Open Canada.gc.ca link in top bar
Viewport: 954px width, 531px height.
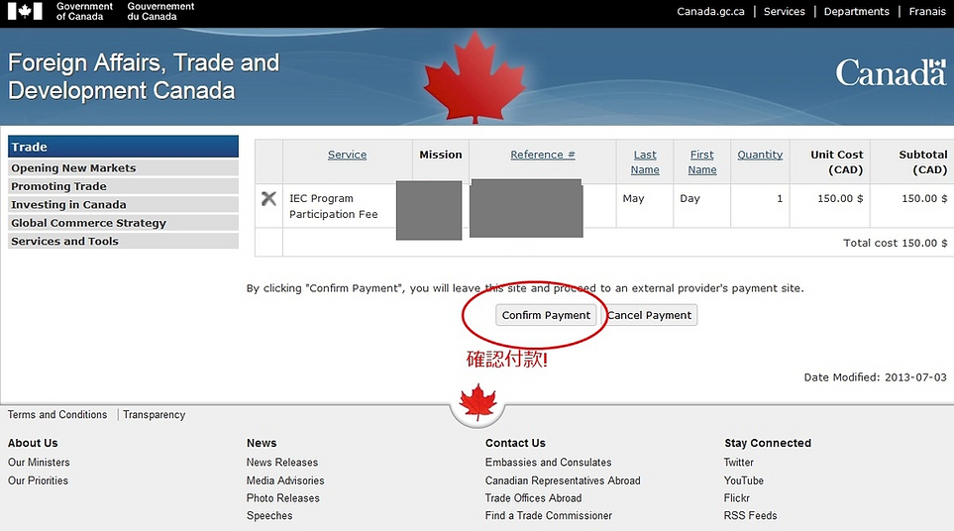click(x=710, y=12)
